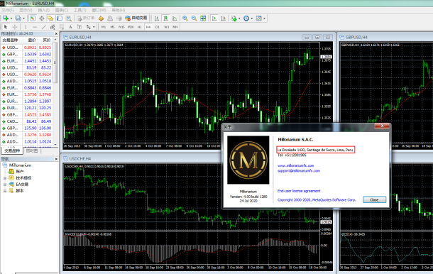The height and width of the screenshot is (274, 433).
Task: Open the Templates icon
Action: [x=259, y=18]
